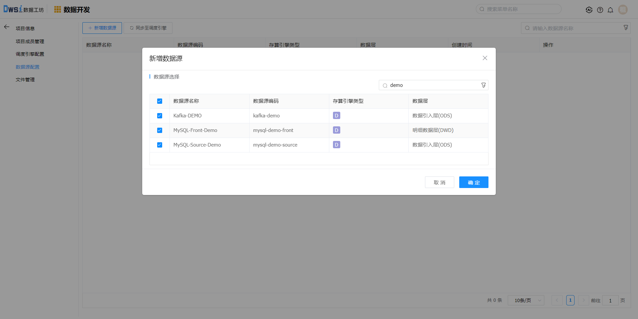This screenshot has height=319, width=638.
Task: Click filter icon in dialog search box
Action: click(x=483, y=85)
